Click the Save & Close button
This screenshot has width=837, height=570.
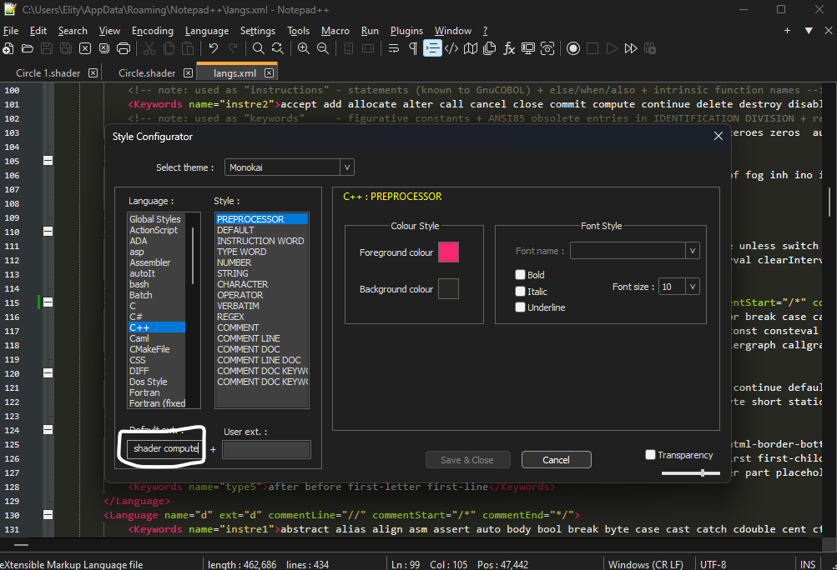point(467,460)
